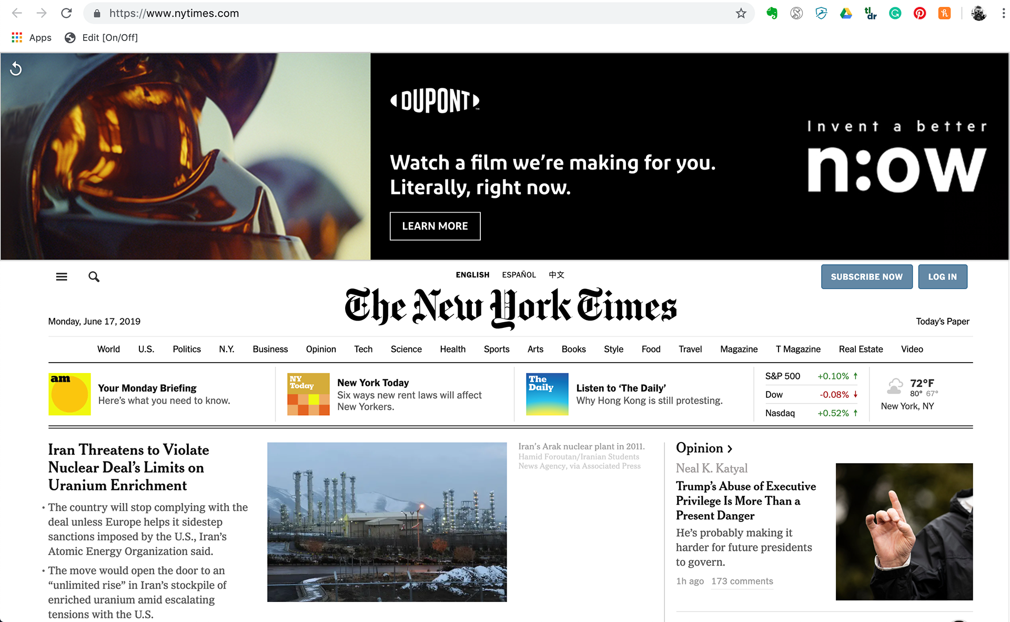This screenshot has height=622, width=1010.
Task: Go to the Sports section
Action: [x=497, y=349]
